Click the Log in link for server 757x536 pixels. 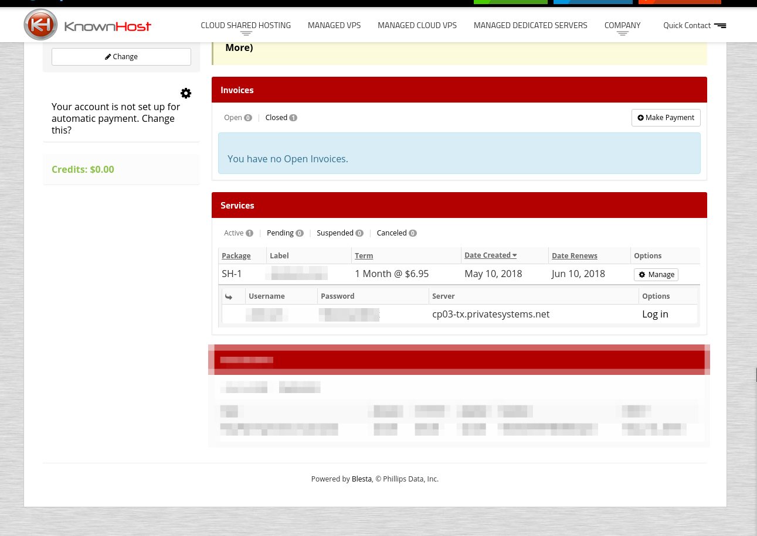coord(655,314)
